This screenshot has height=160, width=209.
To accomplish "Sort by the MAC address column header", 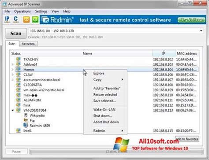I will tap(187, 53).
